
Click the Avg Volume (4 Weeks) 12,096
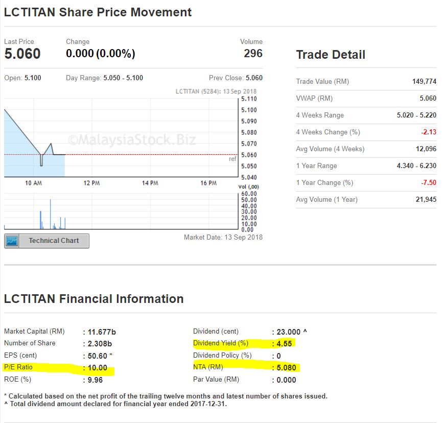[426, 149]
